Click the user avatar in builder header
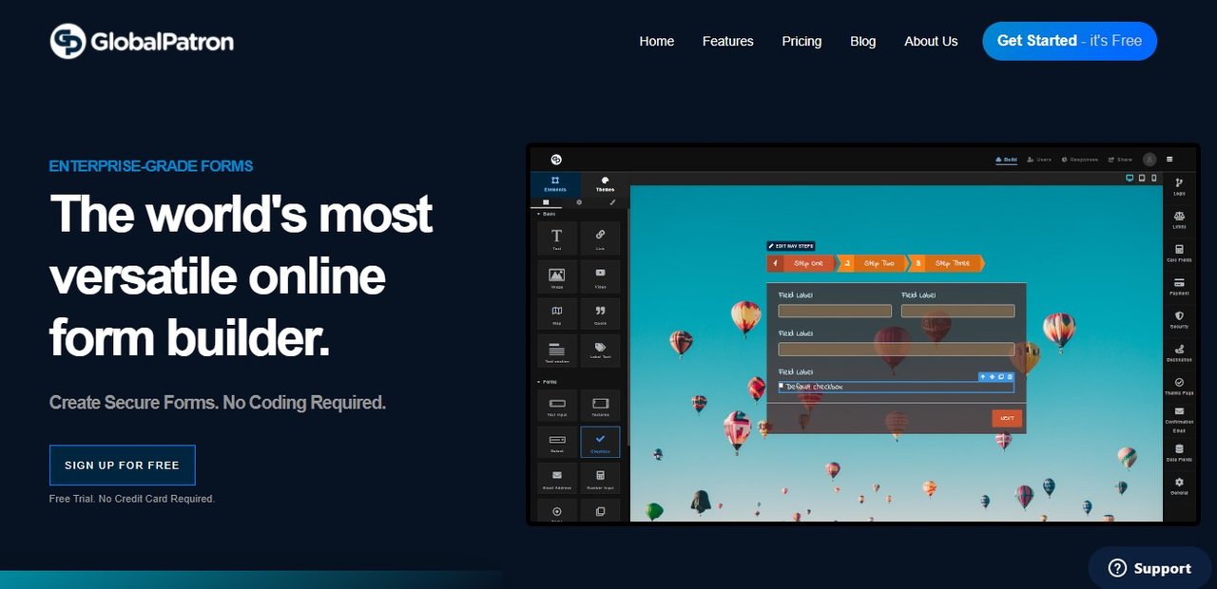 pos(1149,160)
